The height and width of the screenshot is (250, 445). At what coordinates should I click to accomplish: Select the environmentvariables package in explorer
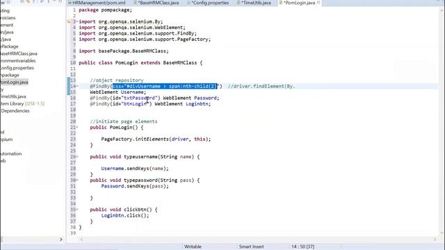pyautogui.click(x=18, y=60)
